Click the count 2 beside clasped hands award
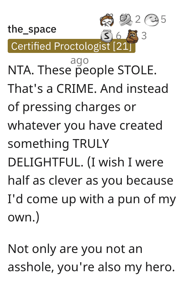 point(138,19)
